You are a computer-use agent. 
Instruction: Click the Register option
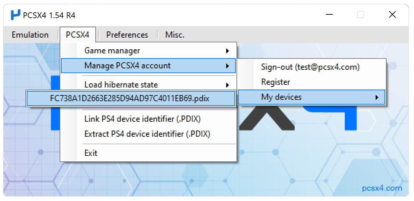click(x=276, y=82)
